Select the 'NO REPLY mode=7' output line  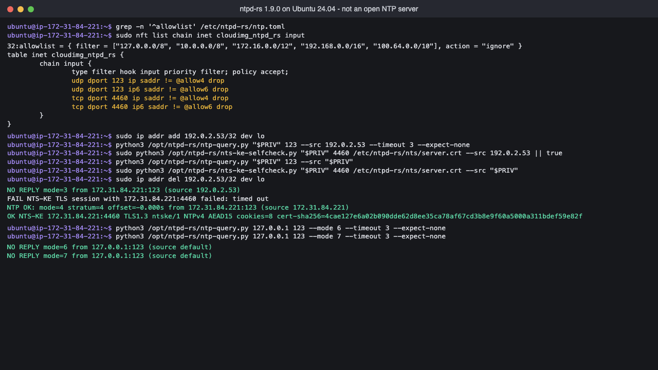[109, 256]
